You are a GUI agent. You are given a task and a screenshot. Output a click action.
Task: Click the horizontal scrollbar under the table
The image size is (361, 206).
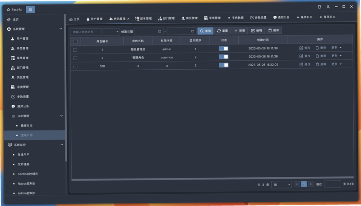[x=213, y=179]
